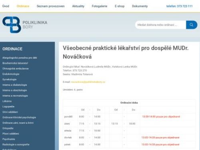Viewport: 200px width, 150px height.
Task: Select Aktuality from the top menu
Action: pos(78,6)
